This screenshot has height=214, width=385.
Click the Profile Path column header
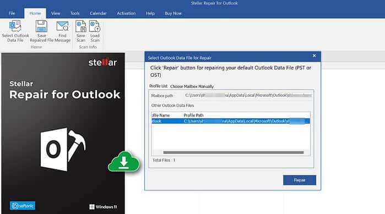click(x=193, y=115)
